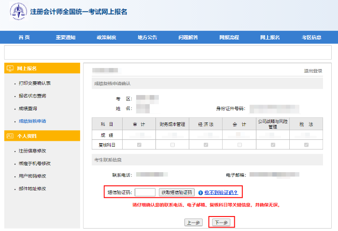Check the 会计 recheck checkbox
This screenshot has width=338, height=231.
click(239, 145)
